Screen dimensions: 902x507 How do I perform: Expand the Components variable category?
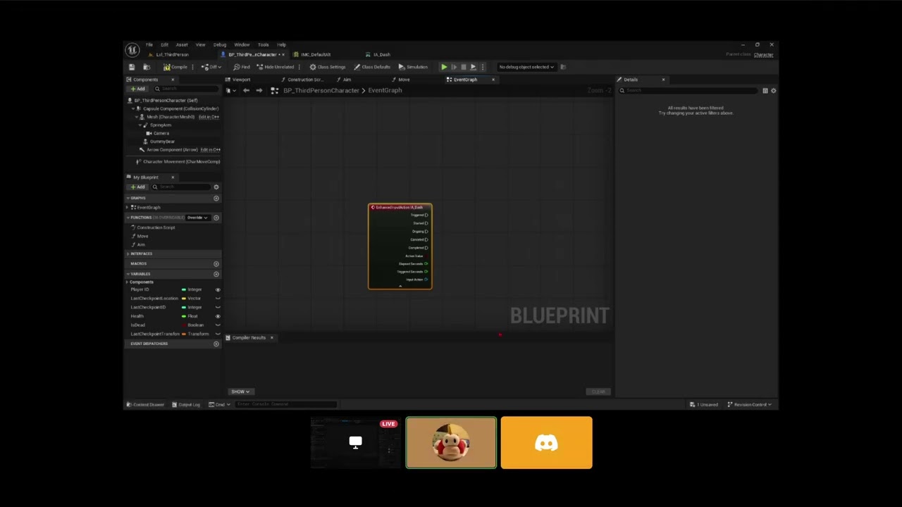[x=128, y=282]
